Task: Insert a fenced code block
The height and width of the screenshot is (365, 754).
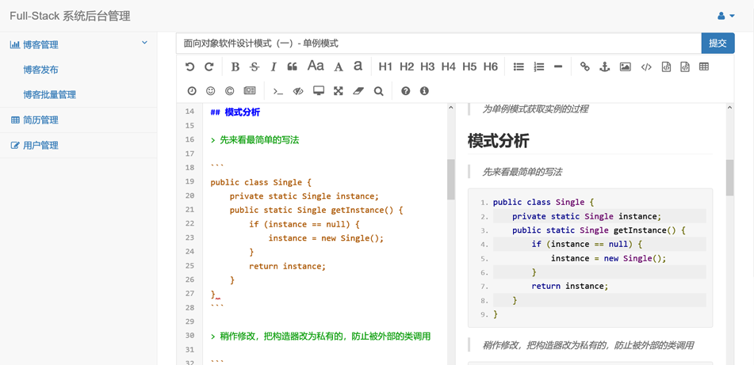Action: coord(685,67)
